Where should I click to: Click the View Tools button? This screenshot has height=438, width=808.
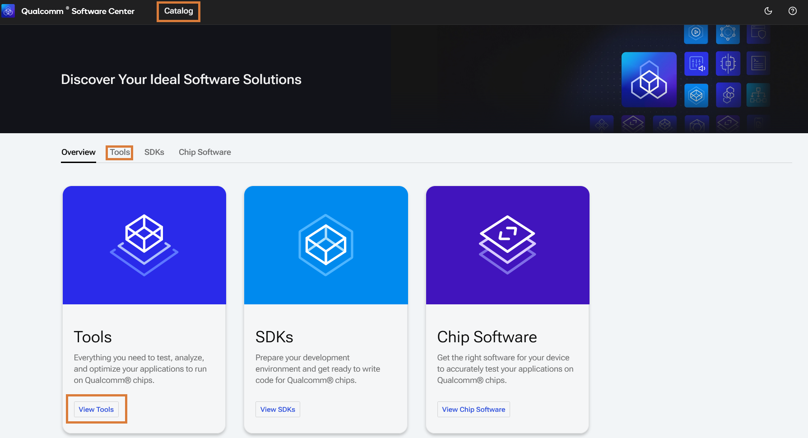click(96, 409)
